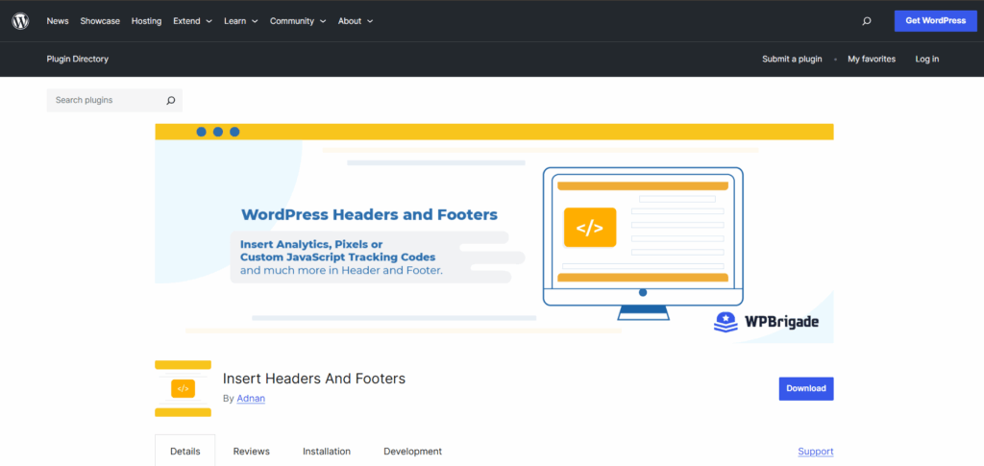984x466 pixels.
Task: Click the Get WordPress button
Action: pyautogui.click(x=935, y=21)
